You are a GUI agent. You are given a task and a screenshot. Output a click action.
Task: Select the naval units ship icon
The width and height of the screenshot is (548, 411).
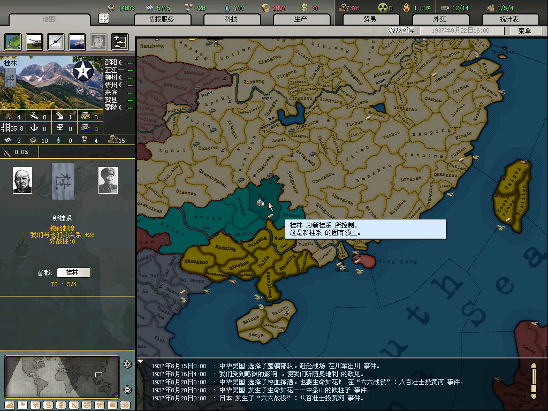[77, 42]
